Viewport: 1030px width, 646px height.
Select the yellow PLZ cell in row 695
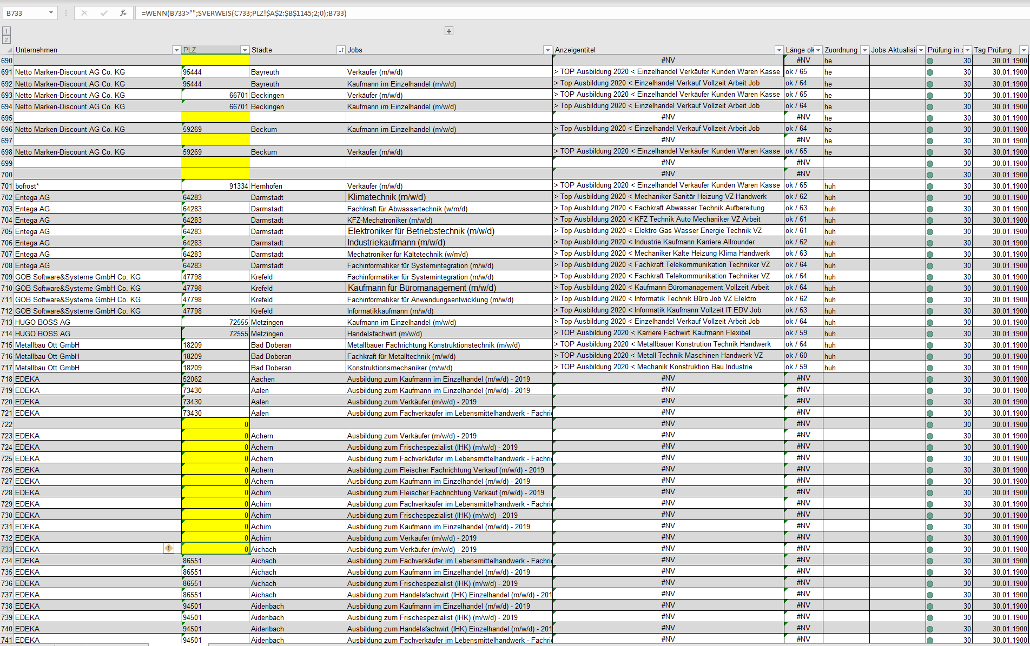click(216, 118)
